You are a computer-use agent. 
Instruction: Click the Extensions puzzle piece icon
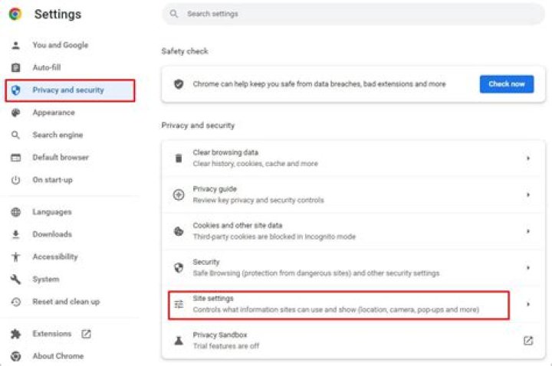pos(15,334)
